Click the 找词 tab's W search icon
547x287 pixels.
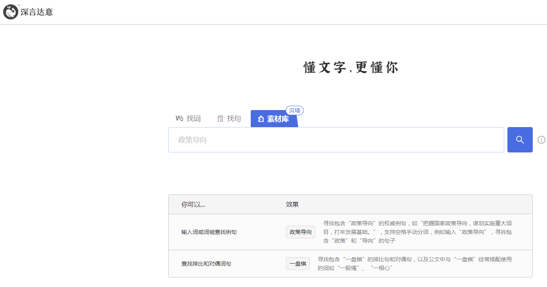(179, 118)
